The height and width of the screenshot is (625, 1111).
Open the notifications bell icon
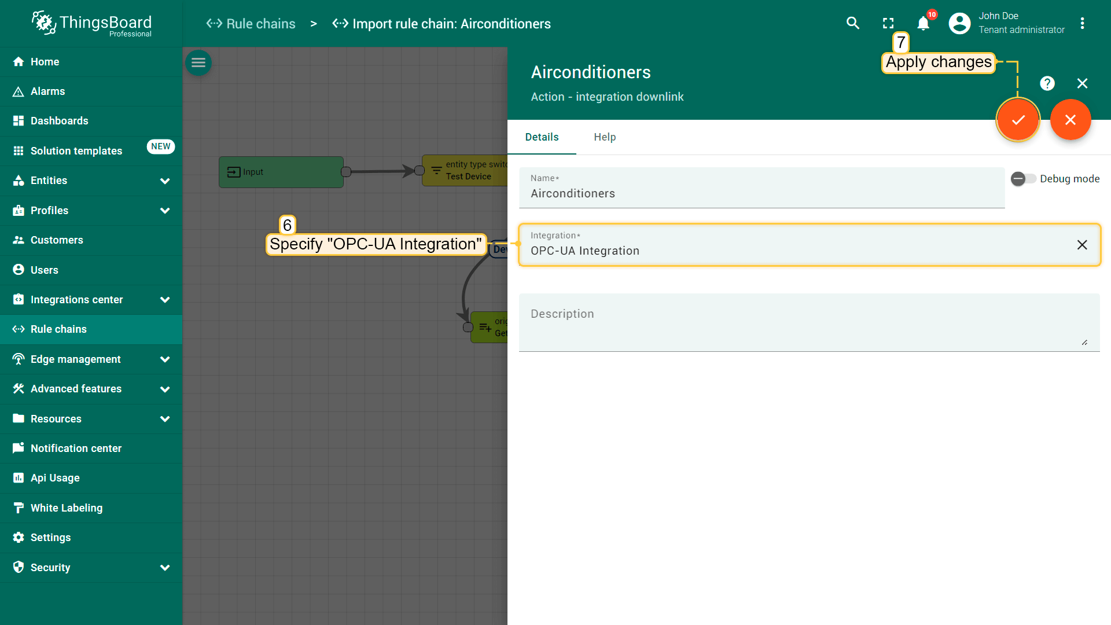tap(924, 24)
